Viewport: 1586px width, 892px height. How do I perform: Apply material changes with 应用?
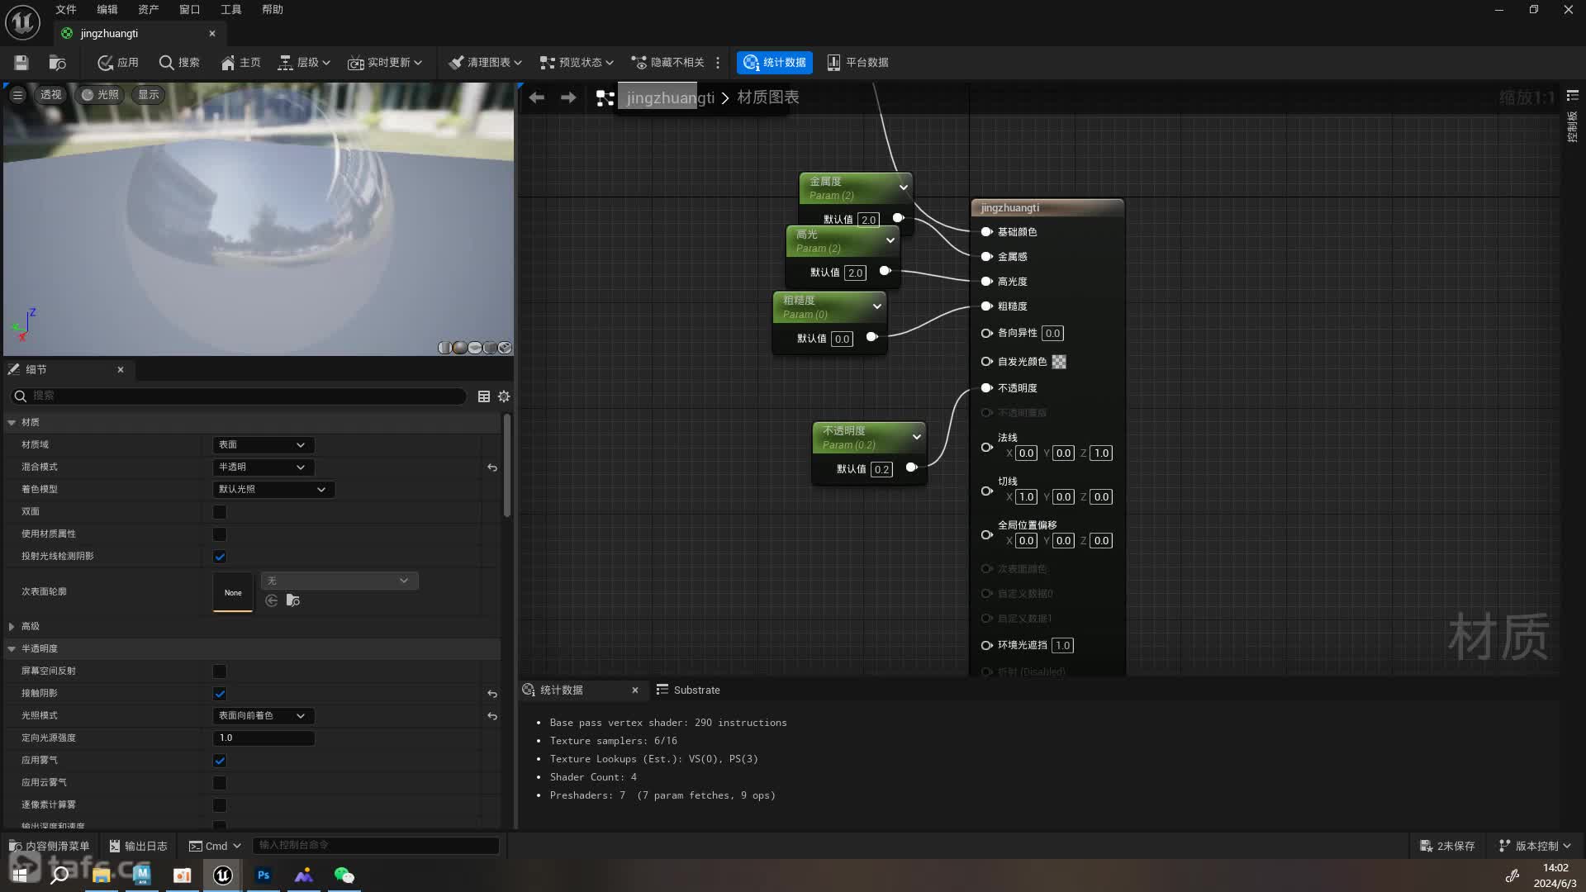point(117,63)
